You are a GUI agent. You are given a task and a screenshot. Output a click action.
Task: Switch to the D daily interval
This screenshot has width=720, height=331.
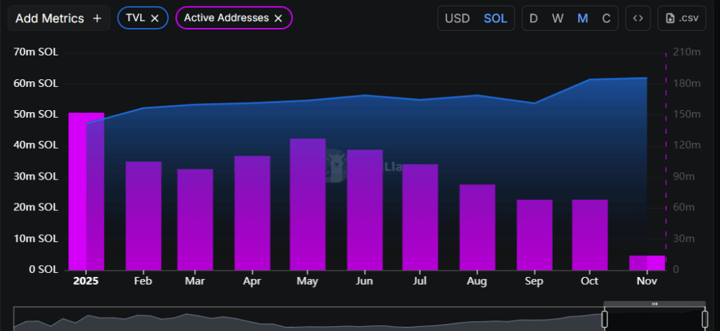(534, 18)
